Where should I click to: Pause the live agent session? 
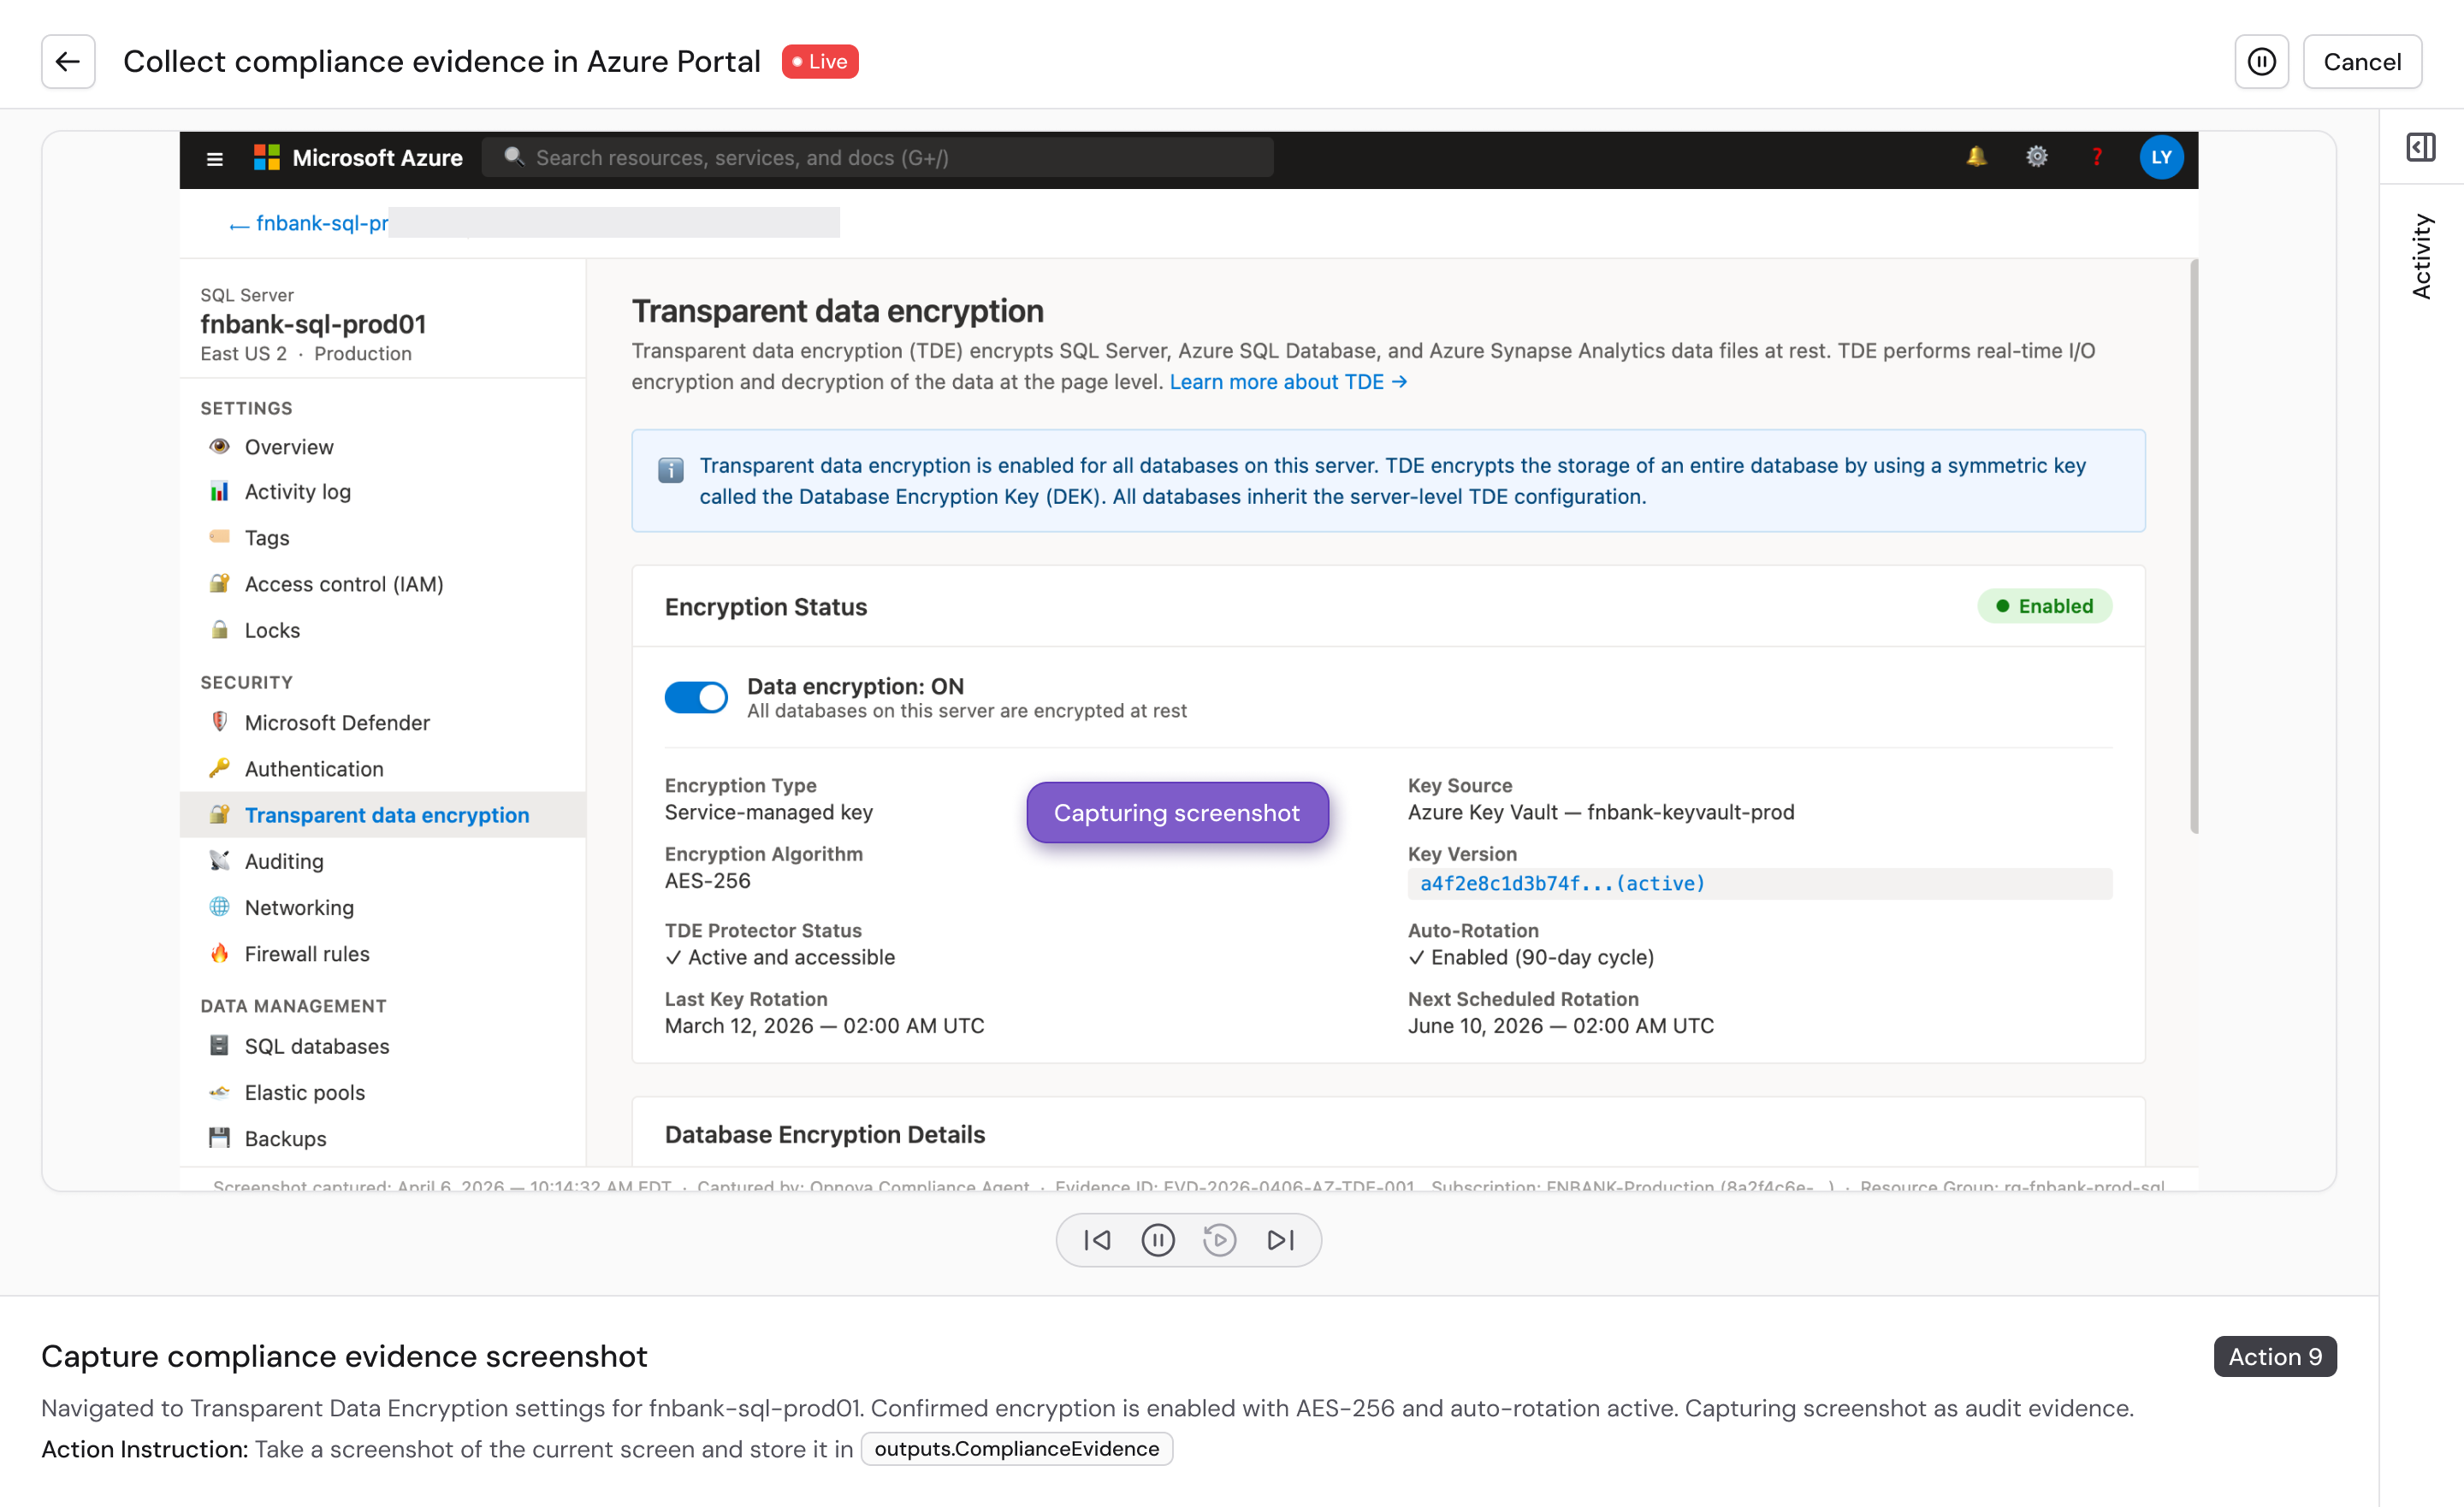coord(2261,61)
